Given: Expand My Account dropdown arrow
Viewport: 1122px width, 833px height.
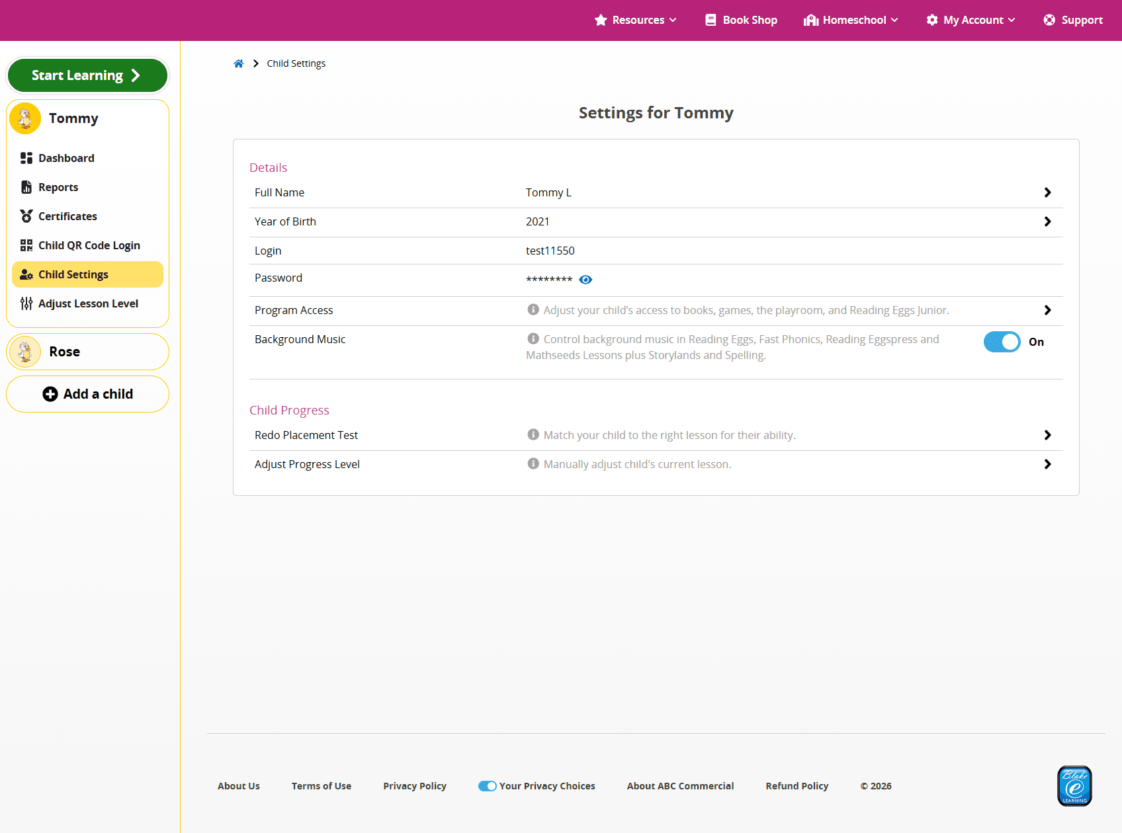Looking at the screenshot, I should tap(1012, 20).
